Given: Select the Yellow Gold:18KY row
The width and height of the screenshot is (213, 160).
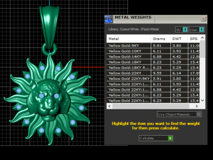Looking at the screenshot, I should coord(153,62).
